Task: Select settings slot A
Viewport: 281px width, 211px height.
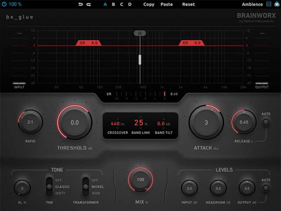Action: (x=105, y=4)
